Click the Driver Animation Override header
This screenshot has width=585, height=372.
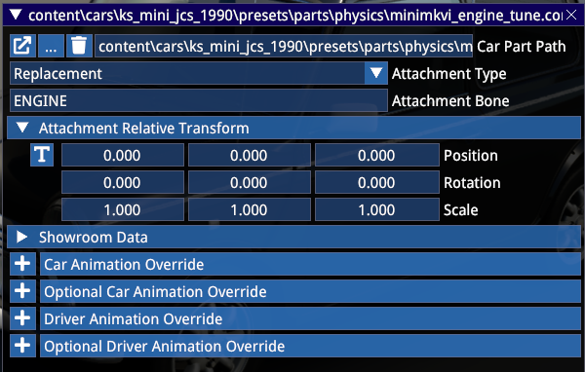coord(310,318)
